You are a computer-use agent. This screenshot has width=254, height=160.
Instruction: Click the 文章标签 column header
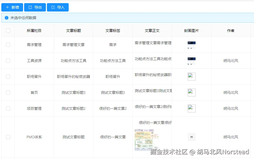[113, 31]
